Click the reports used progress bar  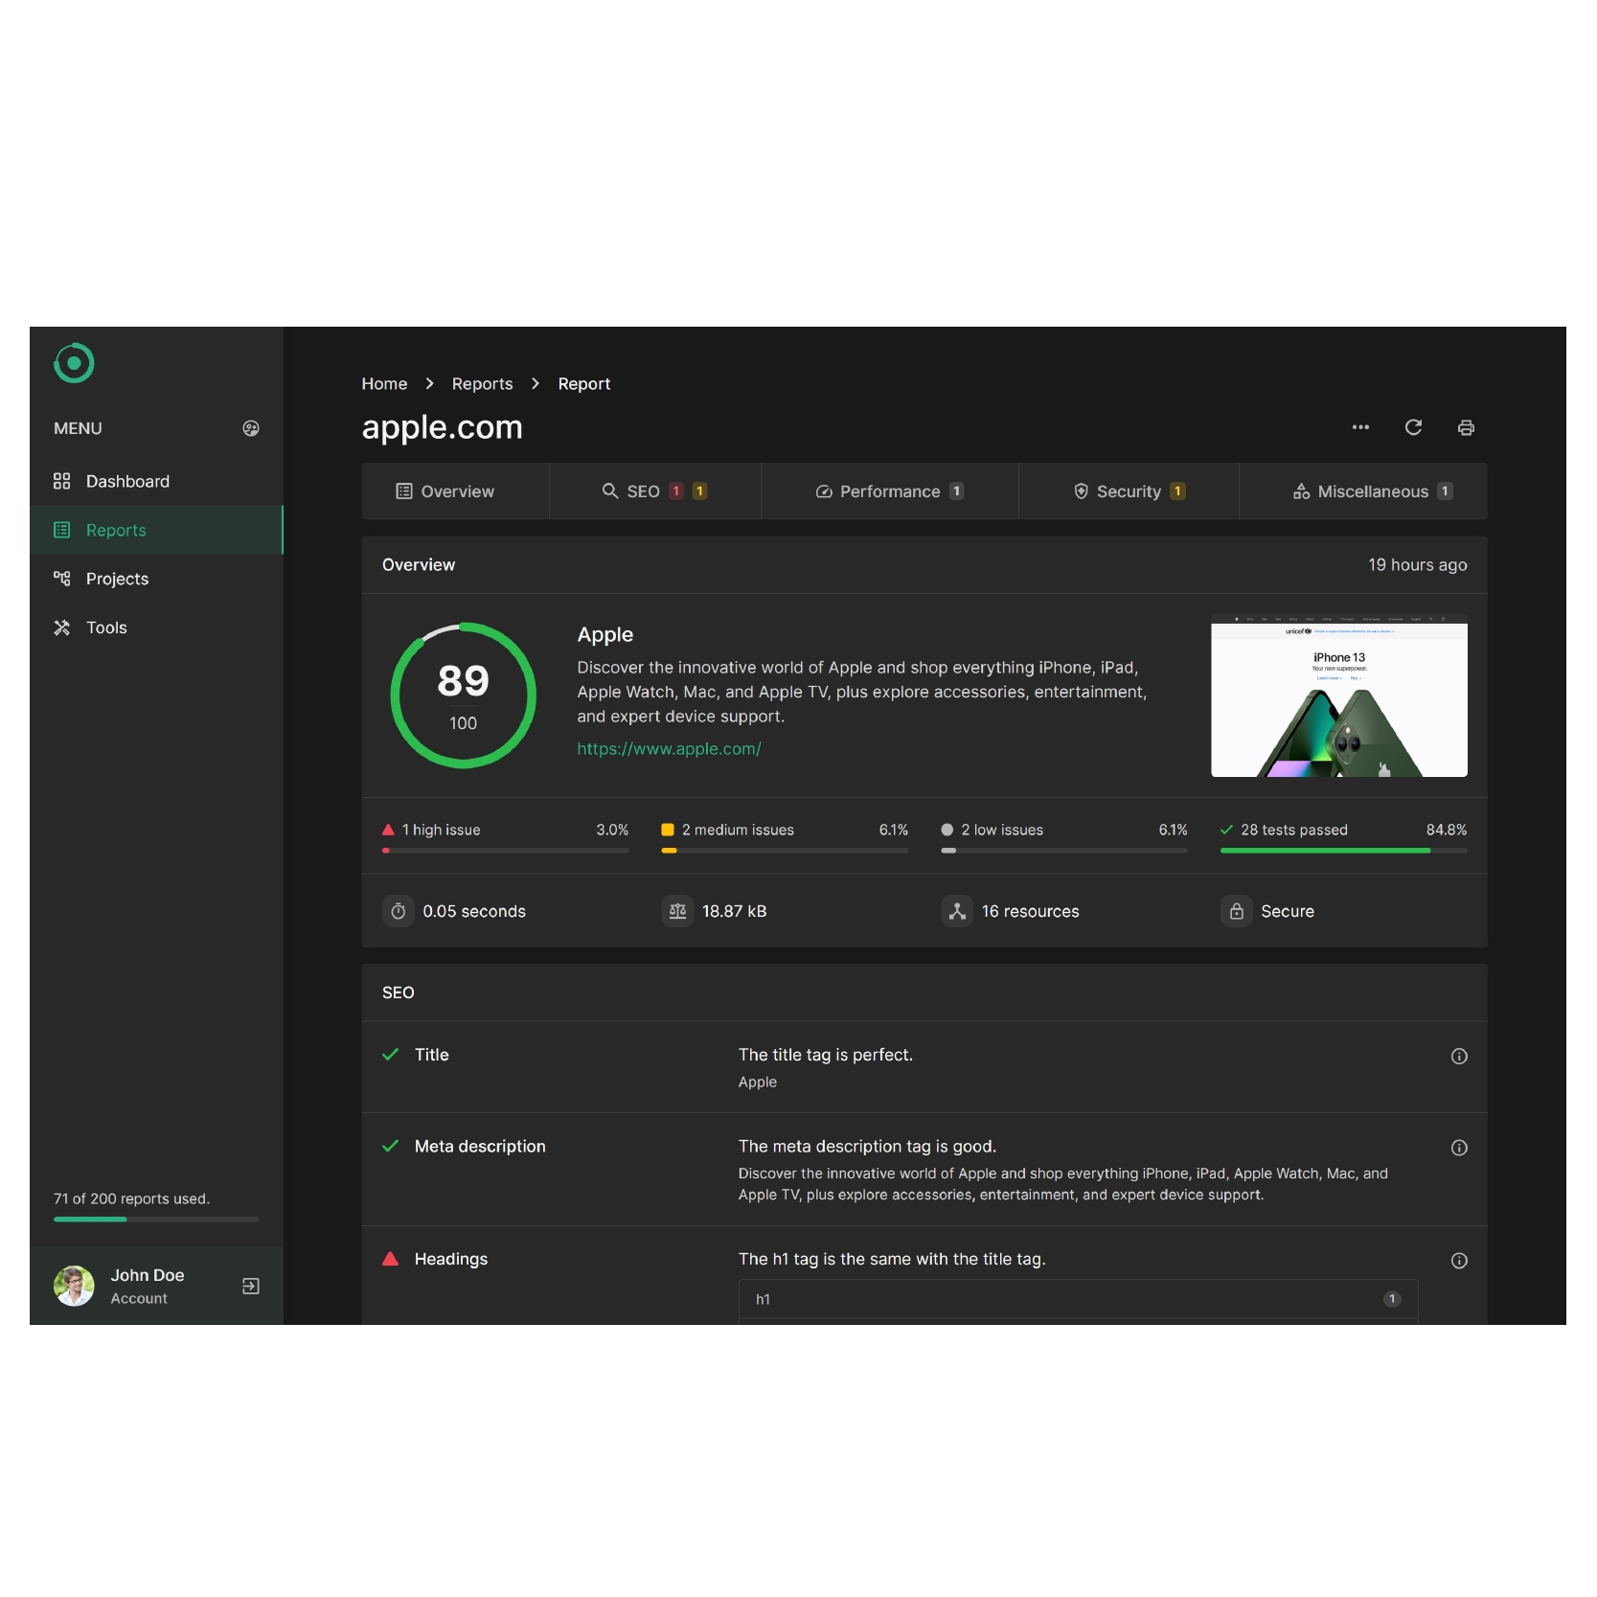click(x=156, y=1220)
